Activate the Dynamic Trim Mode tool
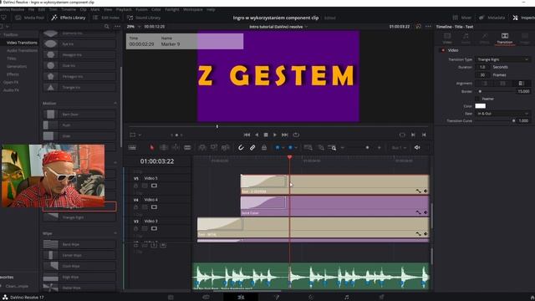 point(176,147)
